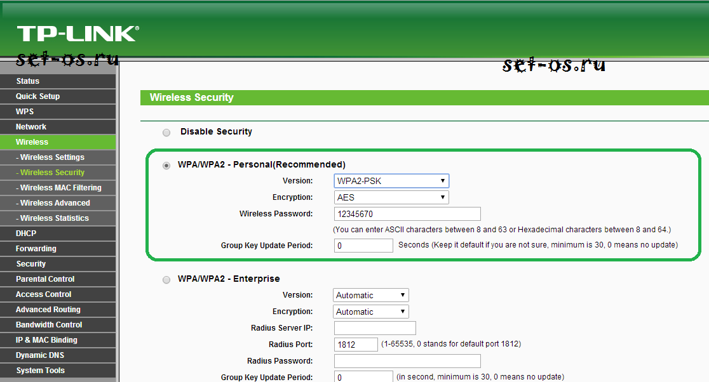Click the Radius Port field

pyautogui.click(x=356, y=345)
